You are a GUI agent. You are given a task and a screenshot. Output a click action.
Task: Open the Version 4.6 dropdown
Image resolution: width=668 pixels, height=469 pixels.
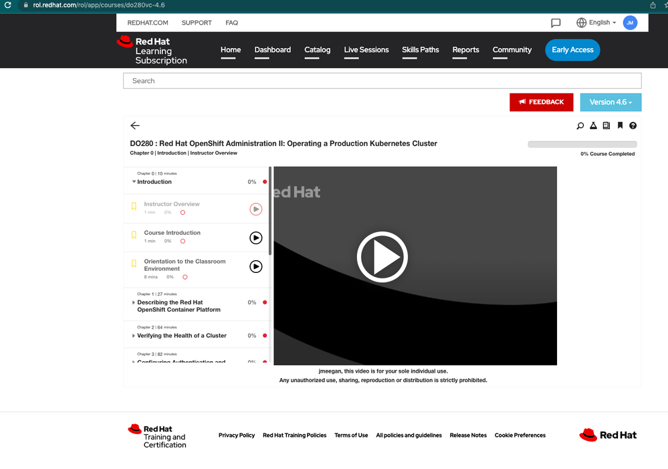click(610, 102)
